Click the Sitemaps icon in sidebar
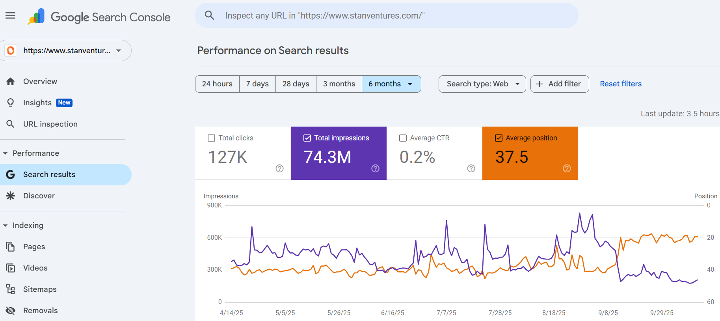 [11, 289]
